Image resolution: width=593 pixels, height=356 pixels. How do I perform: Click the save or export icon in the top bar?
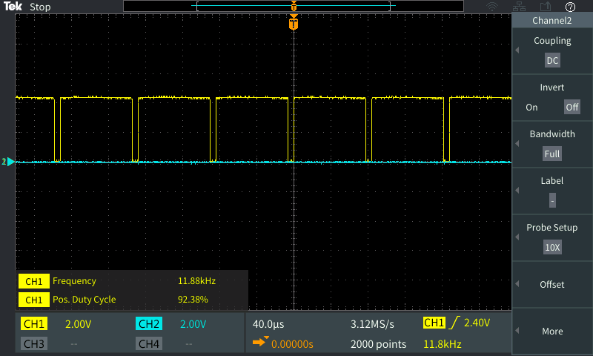[x=546, y=7]
